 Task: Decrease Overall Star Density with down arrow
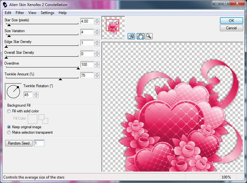pyautogui.click(x=97, y=55)
